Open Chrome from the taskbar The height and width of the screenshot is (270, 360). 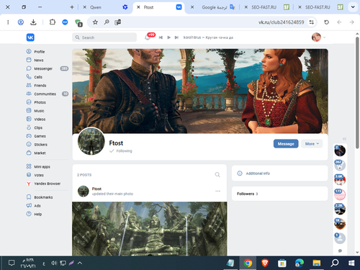click(x=248, y=263)
